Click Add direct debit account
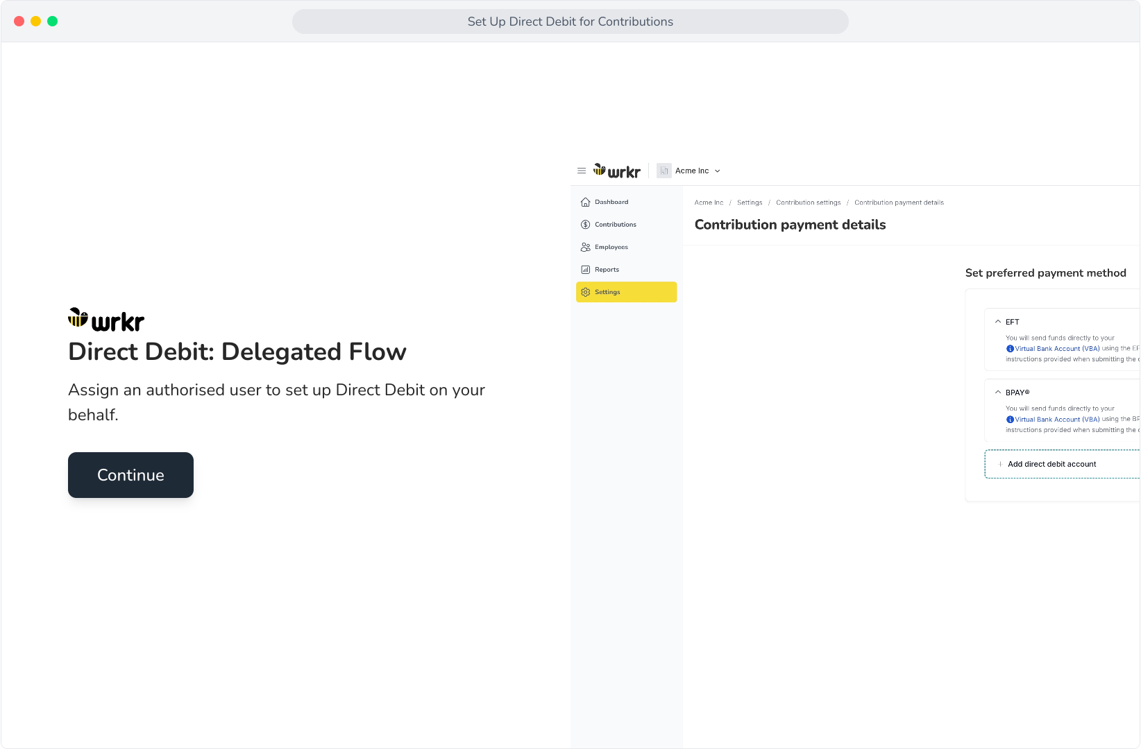This screenshot has width=1141, height=749. pos(1062,464)
